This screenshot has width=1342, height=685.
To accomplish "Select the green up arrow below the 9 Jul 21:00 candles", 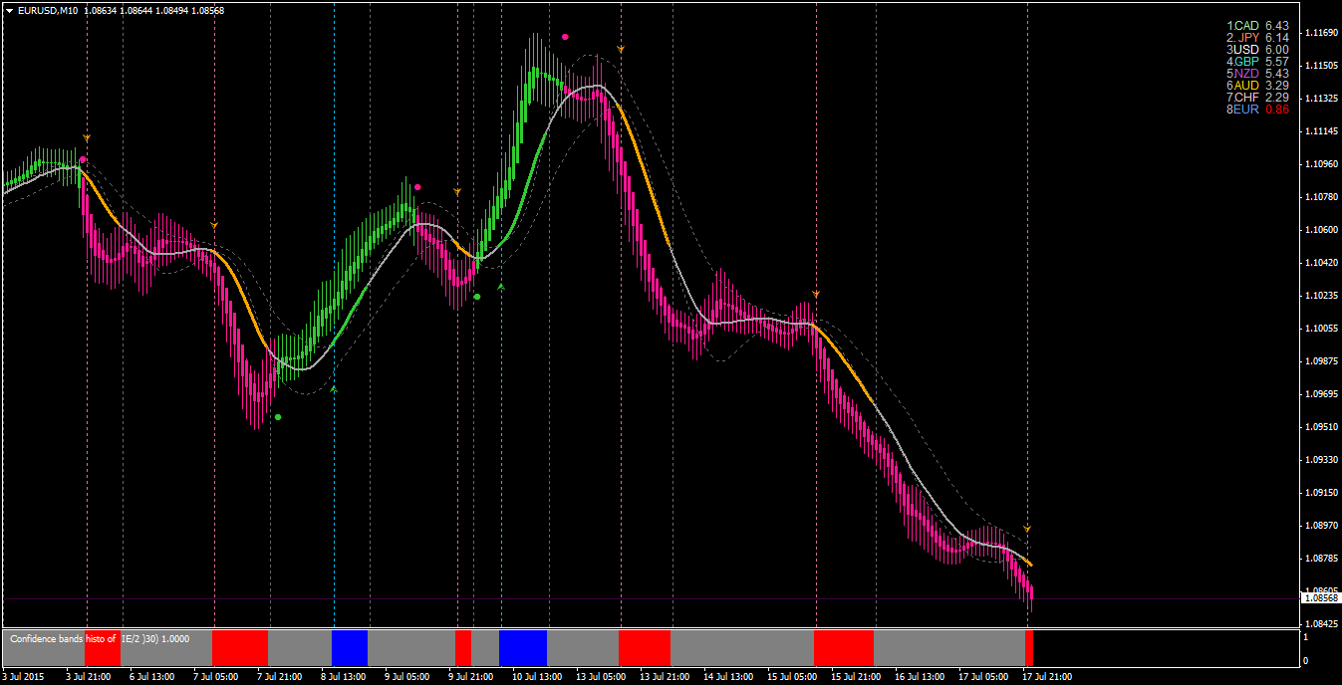I will coord(501,287).
